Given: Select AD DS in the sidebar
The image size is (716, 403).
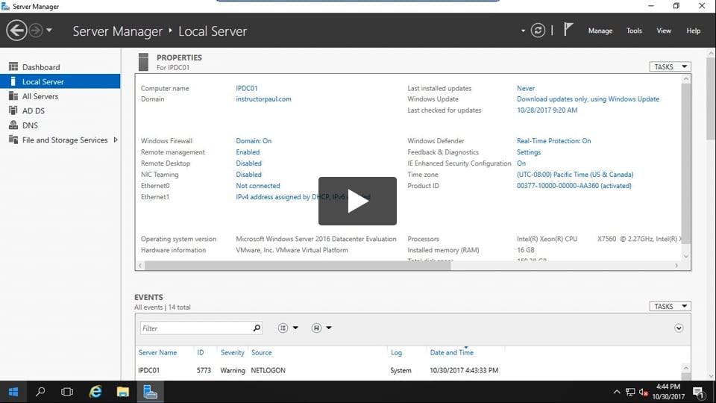Looking at the screenshot, I should (x=34, y=110).
